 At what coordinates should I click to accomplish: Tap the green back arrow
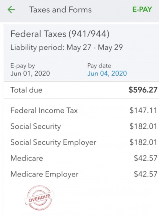point(11,10)
